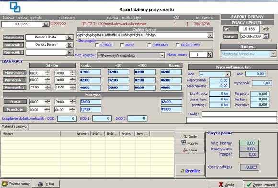Open picker icon beside Roman Kabała

pos(69,38)
